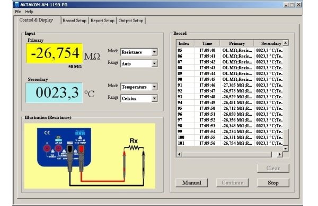The width and height of the screenshot is (318, 206).
Task: Click the scroll left arrow under record list
Action: point(179,154)
